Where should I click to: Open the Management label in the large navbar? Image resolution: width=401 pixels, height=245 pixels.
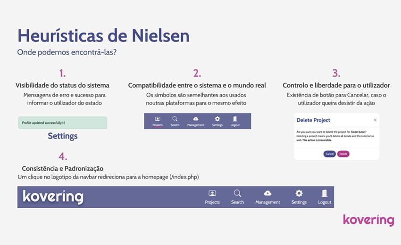[267, 202]
